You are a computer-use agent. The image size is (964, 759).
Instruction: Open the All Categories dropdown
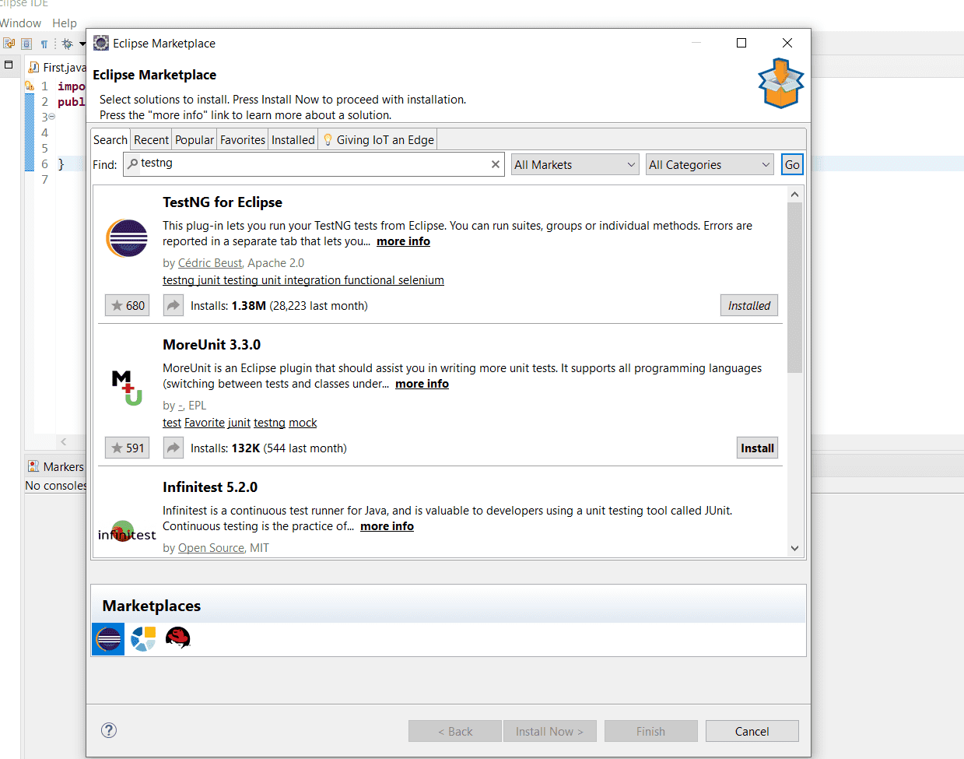[x=710, y=164]
